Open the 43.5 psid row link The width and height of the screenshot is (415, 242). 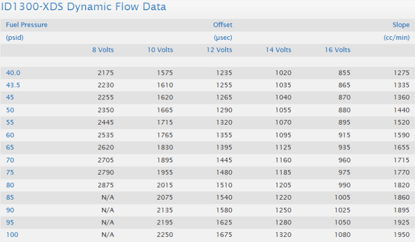point(13,85)
